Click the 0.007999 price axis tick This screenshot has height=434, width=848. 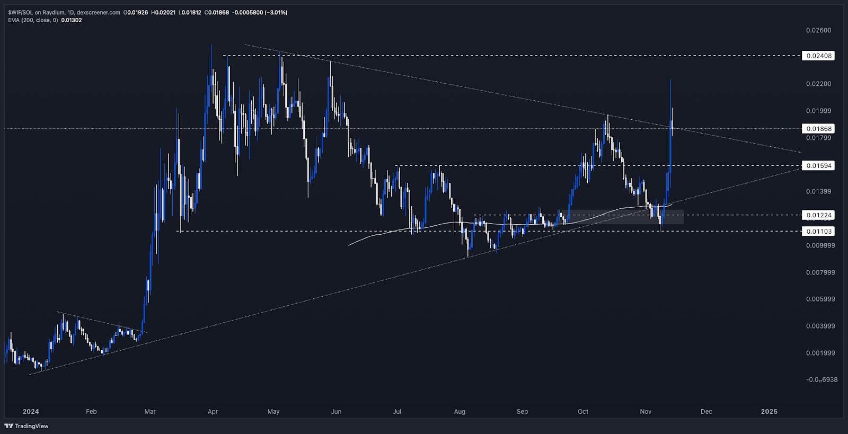820,272
